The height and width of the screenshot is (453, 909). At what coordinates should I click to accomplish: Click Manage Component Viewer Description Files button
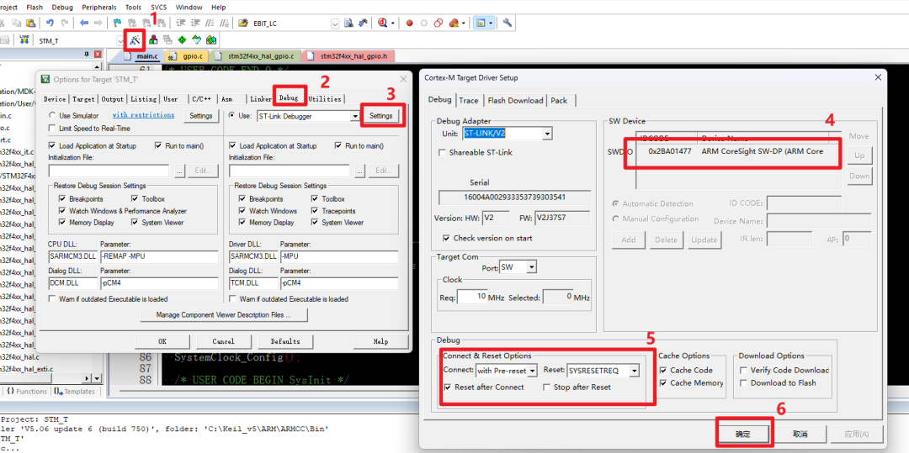coord(223,315)
